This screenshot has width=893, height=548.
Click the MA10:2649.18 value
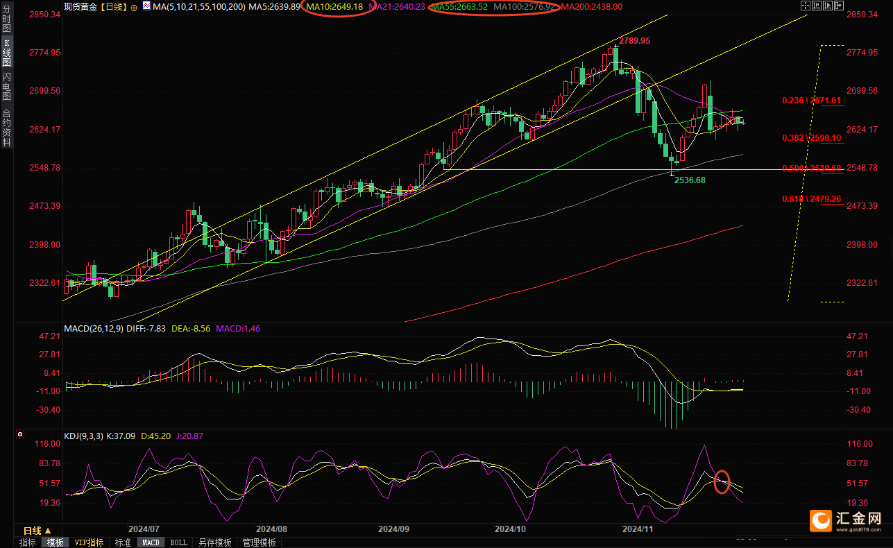point(334,6)
